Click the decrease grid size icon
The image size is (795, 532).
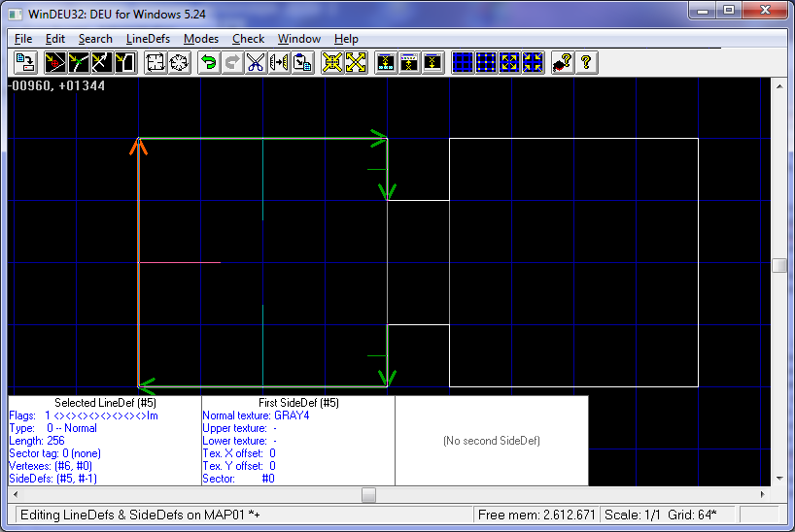[533, 63]
